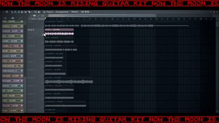Open the GODZILLA - 70 BPM clip menu
This screenshot has width=219, height=123.
click(46, 102)
